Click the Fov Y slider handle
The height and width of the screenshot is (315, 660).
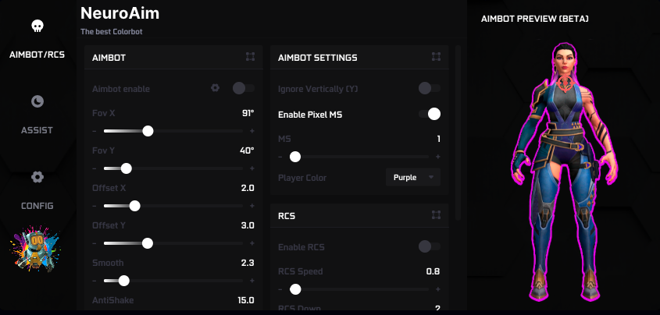[127, 168]
